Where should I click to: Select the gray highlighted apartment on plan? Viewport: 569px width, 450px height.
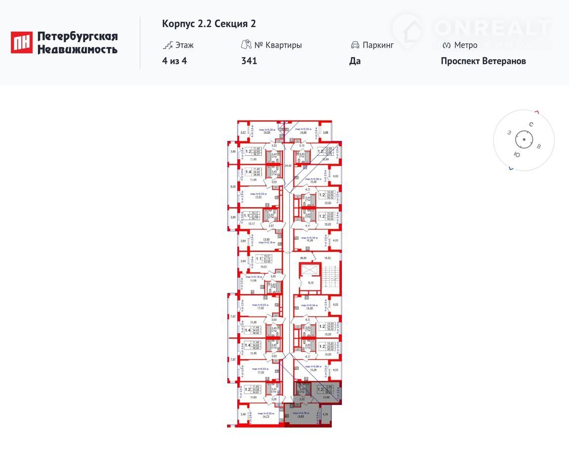pyautogui.click(x=312, y=403)
